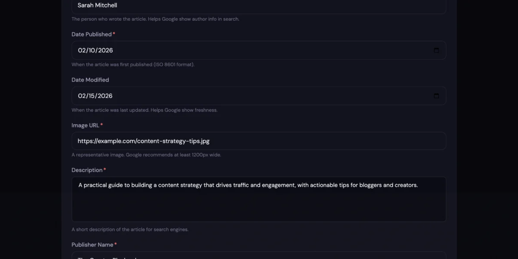Click the Publisher Name label

pos(92,245)
